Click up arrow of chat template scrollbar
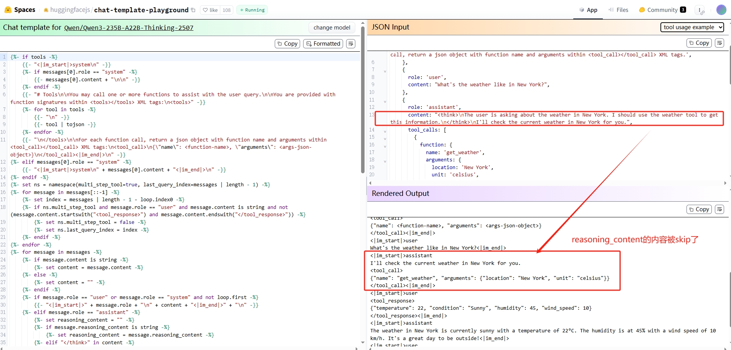Screen dimensions: 731x350 363,24
